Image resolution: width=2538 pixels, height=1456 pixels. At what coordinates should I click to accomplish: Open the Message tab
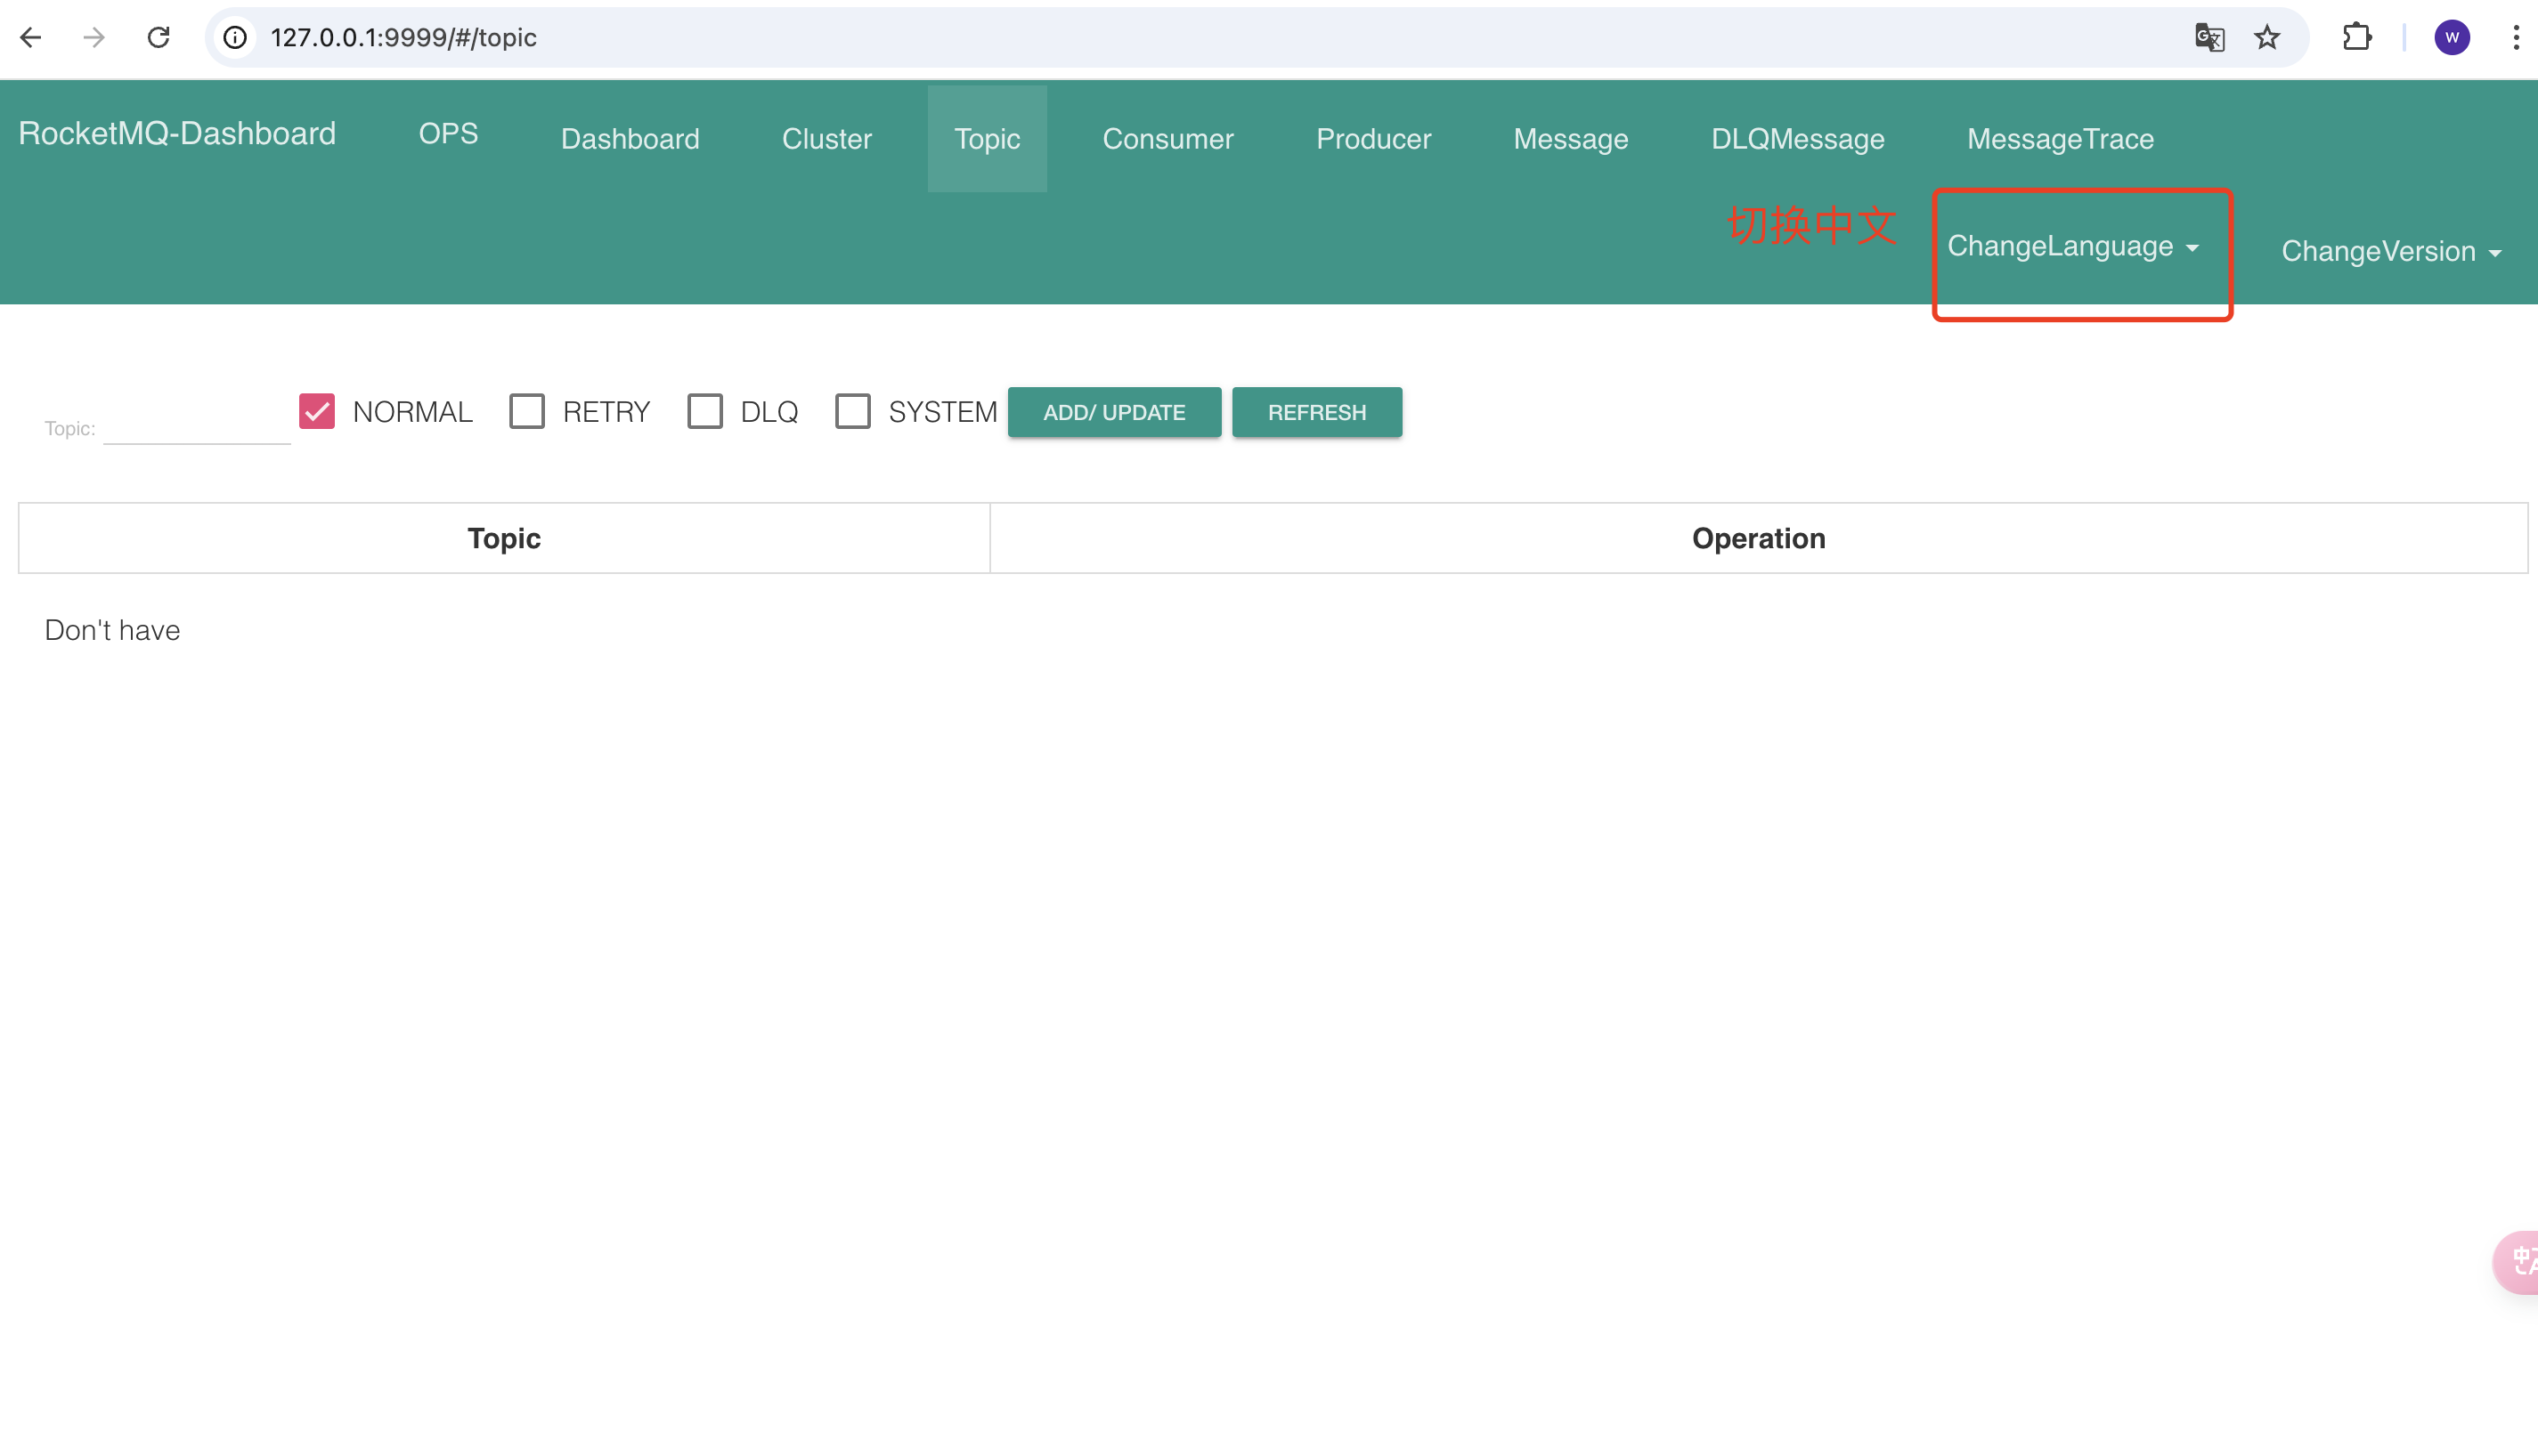click(x=1571, y=139)
